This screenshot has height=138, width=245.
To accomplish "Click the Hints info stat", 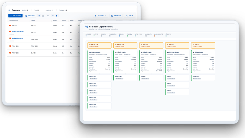I will pyautogui.click(x=168, y=35).
